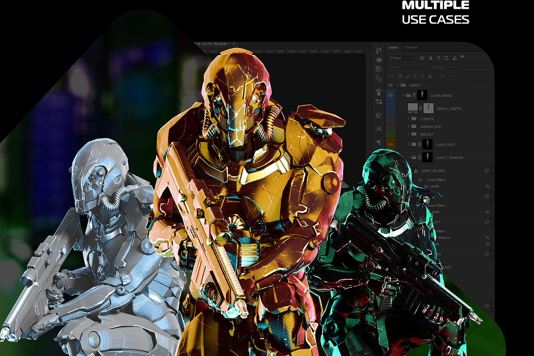534x356 pixels.
Task: Select LIGHT SPOT mask thumbnail
Action: [x=428, y=144]
